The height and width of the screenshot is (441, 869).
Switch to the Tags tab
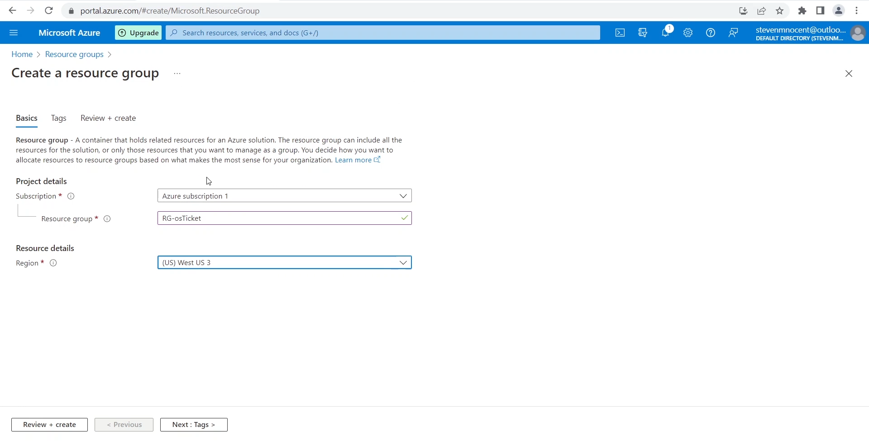(58, 118)
